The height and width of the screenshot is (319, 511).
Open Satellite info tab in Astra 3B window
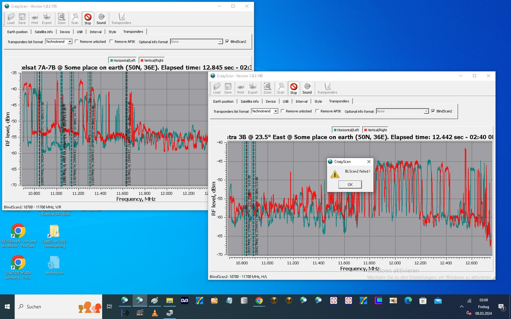click(250, 102)
